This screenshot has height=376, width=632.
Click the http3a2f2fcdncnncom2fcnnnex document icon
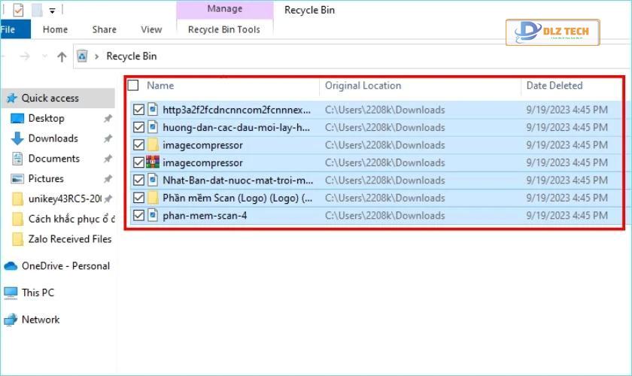(x=153, y=109)
